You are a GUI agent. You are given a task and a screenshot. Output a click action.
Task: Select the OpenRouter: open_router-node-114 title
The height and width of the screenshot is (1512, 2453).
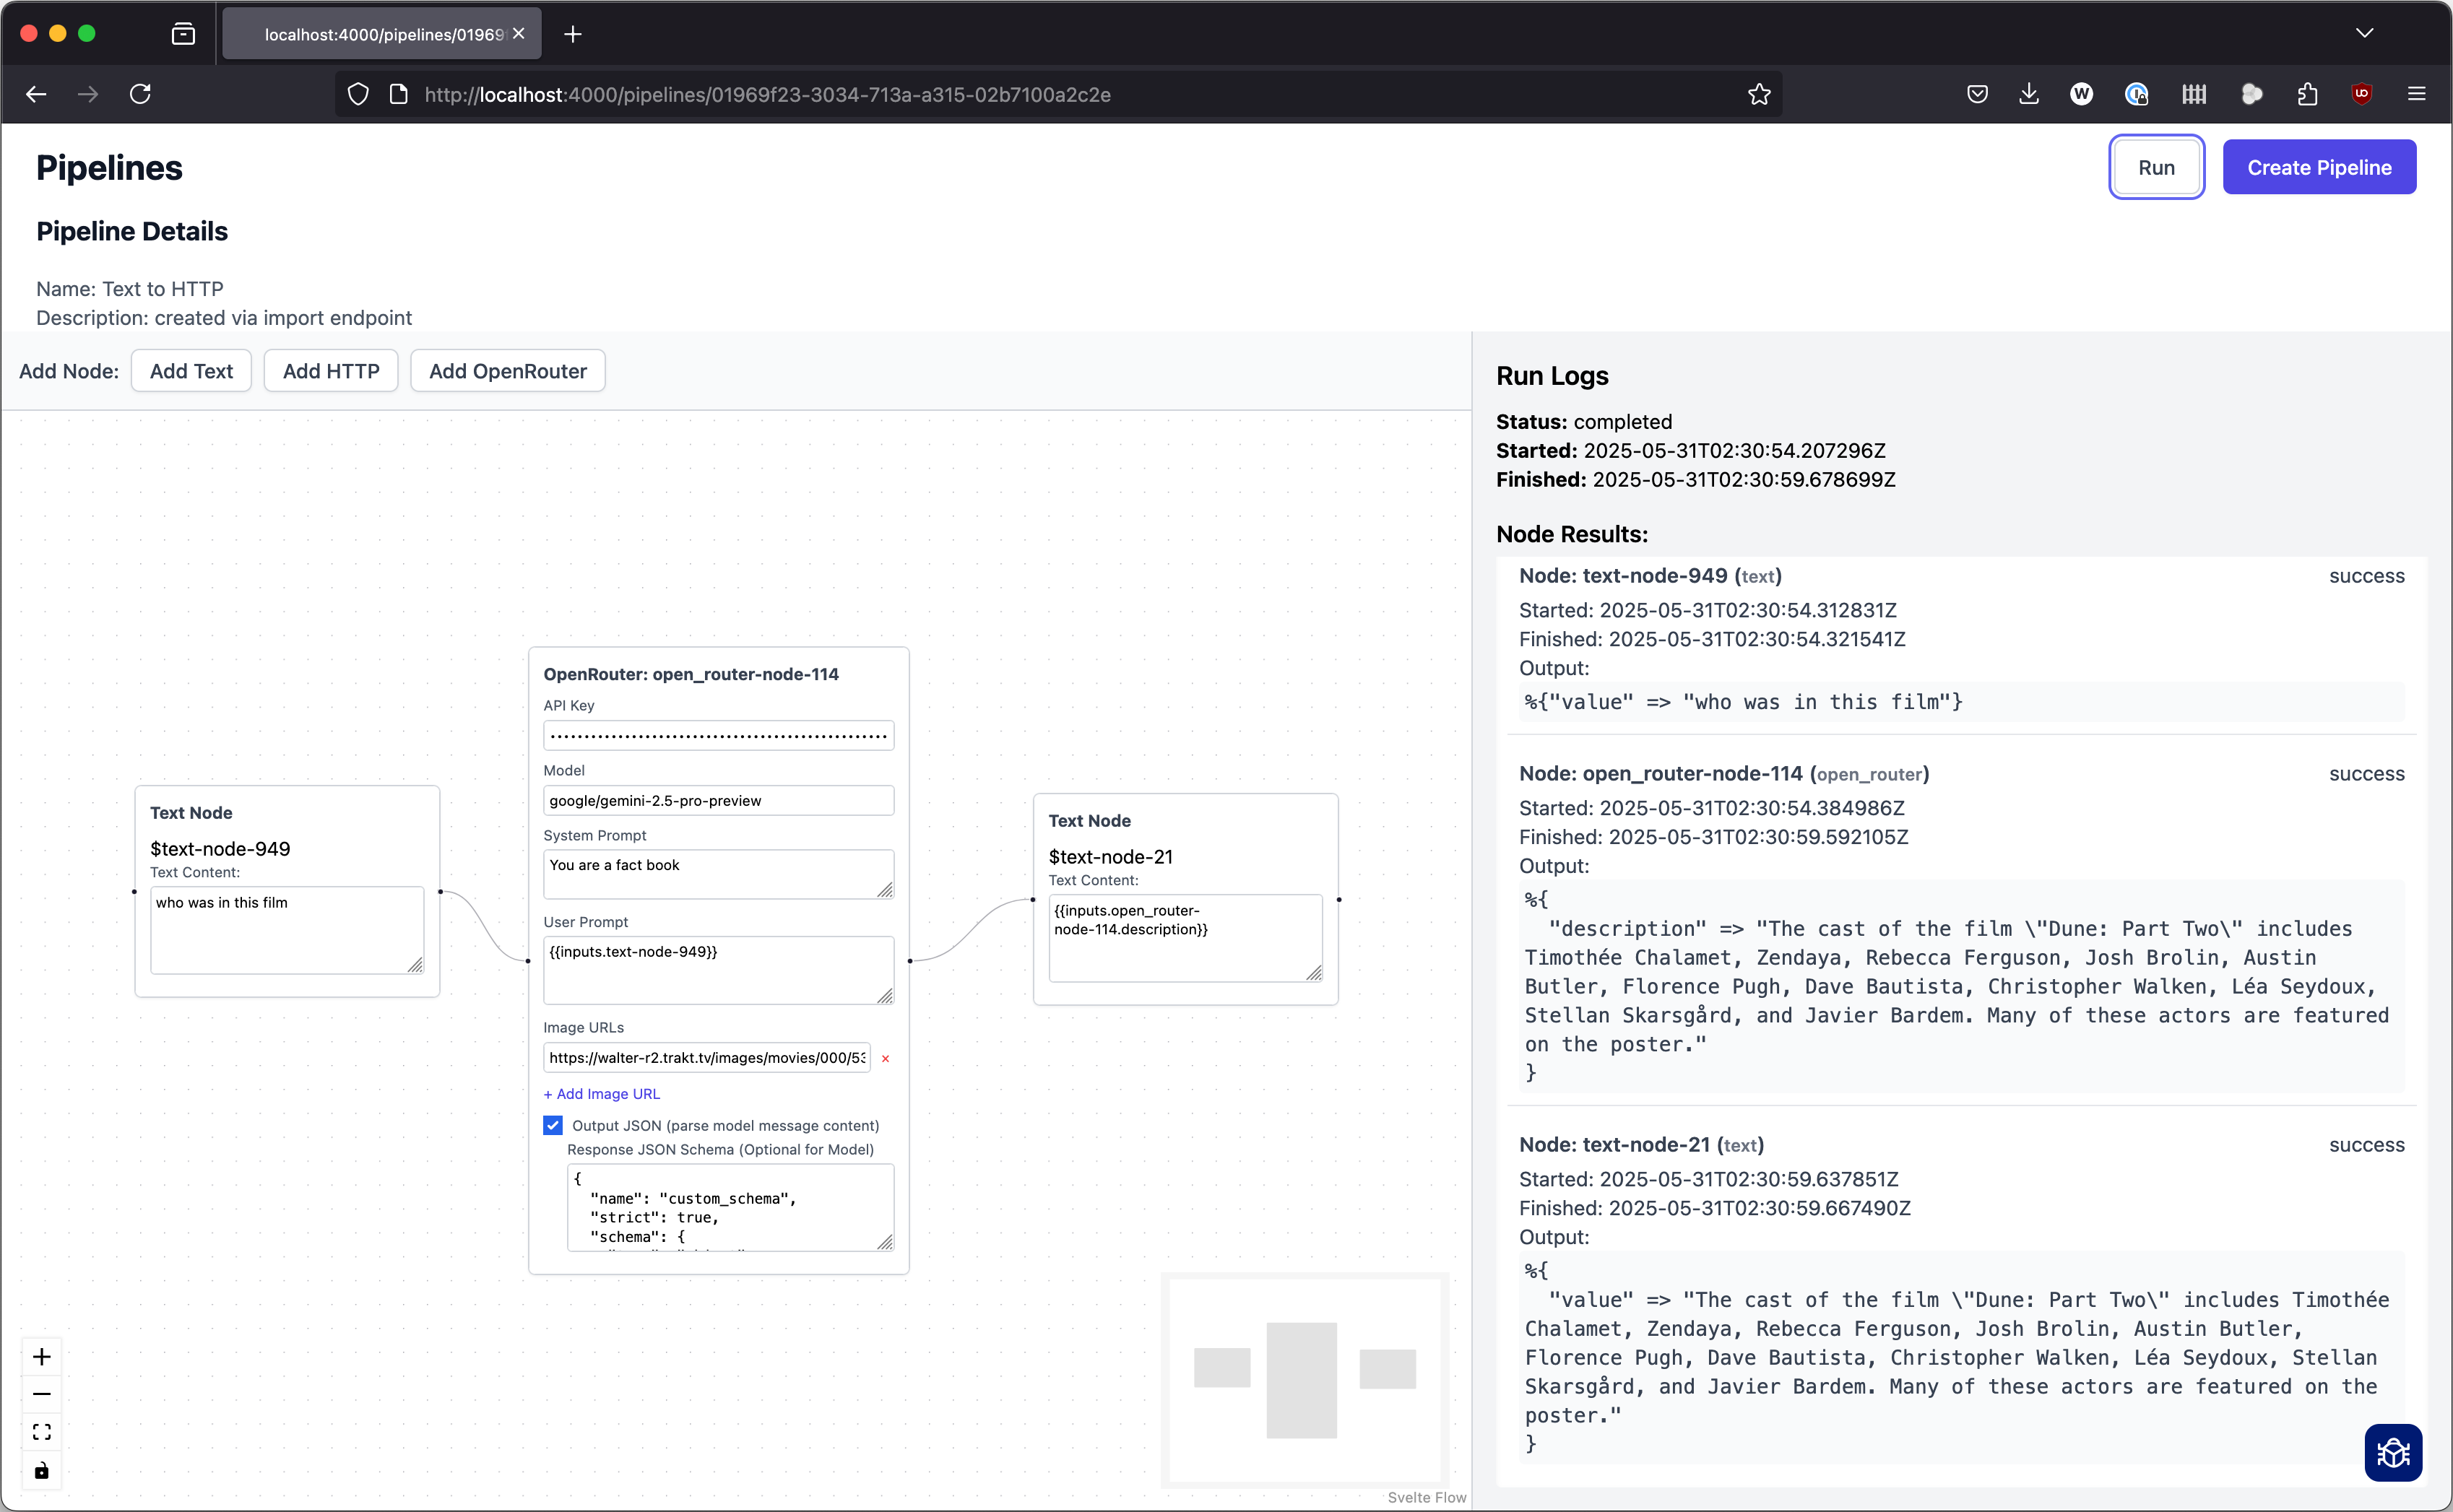coord(691,674)
